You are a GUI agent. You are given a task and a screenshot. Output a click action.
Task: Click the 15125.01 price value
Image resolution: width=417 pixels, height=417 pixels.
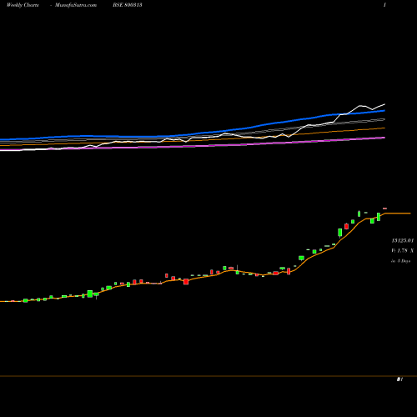point(403,240)
